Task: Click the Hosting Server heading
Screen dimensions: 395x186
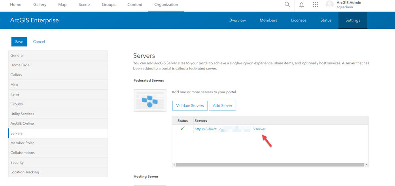Action: (146, 177)
